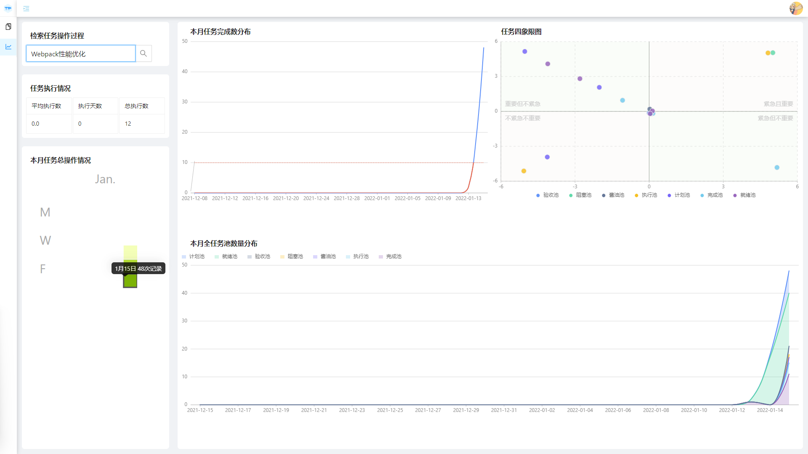Expand the sidebar with the menu-fold icon
The width and height of the screenshot is (808, 454).
point(26,8)
